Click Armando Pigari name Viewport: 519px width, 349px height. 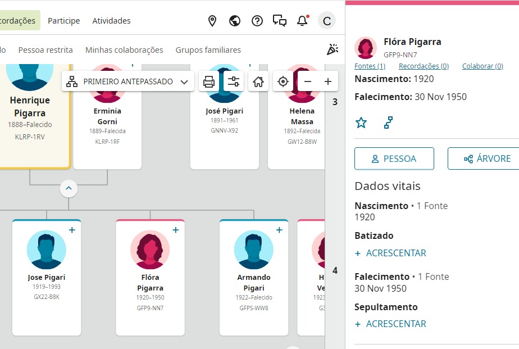point(253,283)
